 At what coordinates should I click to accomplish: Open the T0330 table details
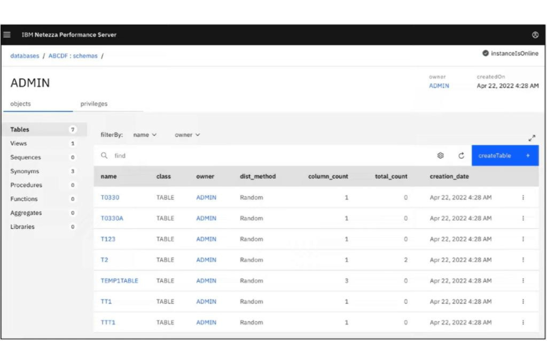point(110,197)
